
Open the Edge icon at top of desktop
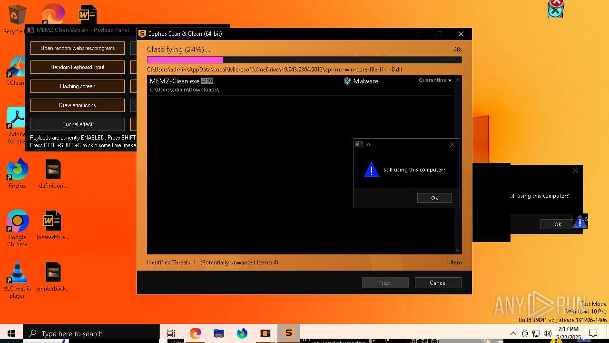(x=53, y=13)
